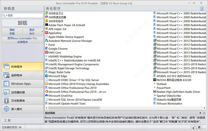Click the large 卸载 uninstall button
This screenshot has height=131, width=208.
coord(23,23)
